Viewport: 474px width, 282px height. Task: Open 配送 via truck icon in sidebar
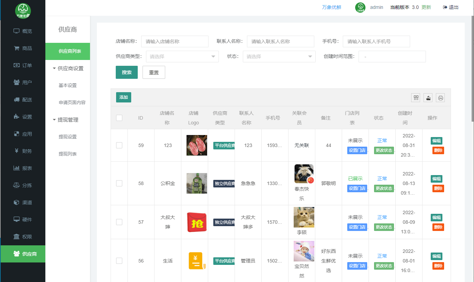click(x=16, y=100)
